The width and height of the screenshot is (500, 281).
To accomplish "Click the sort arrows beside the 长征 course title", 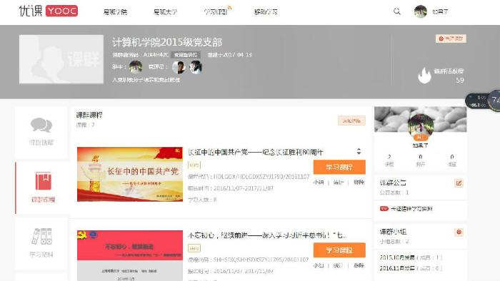I will click(x=359, y=151).
